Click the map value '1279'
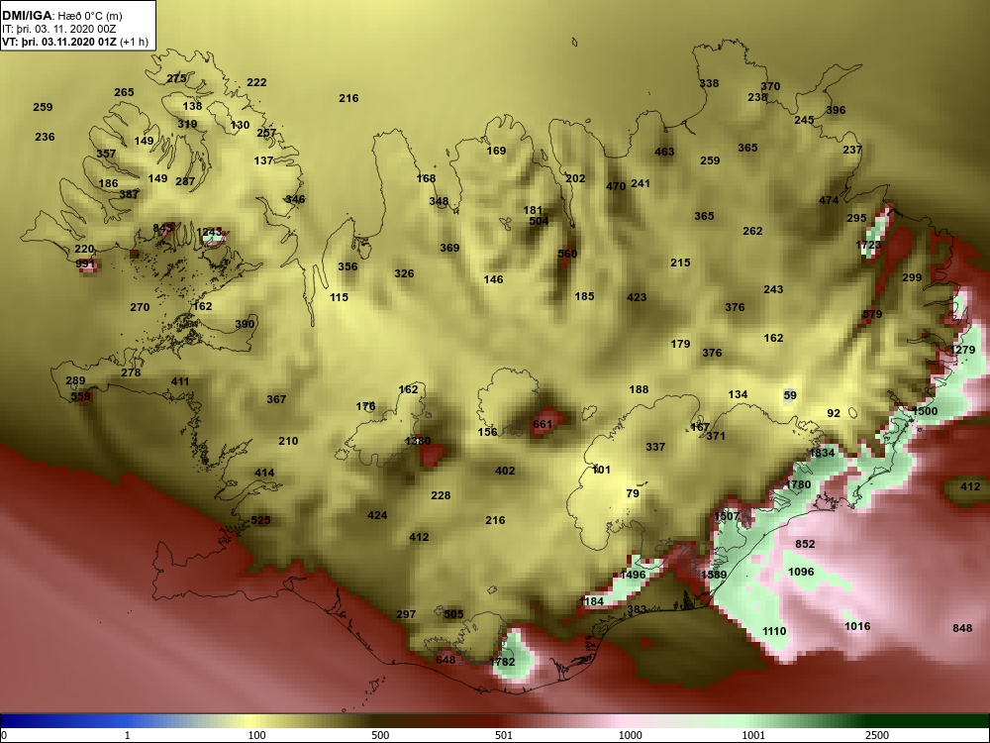This screenshot has height=743, width=990. [x=963, y=350]
